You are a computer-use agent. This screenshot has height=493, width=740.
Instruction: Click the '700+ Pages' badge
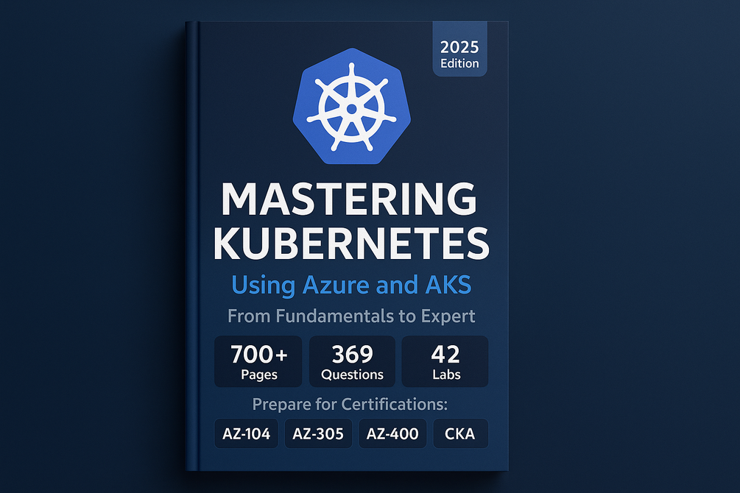tap(258, 361)
